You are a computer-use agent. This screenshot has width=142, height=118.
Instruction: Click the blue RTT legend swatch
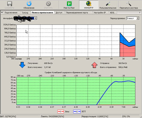[x=77, y=111]
